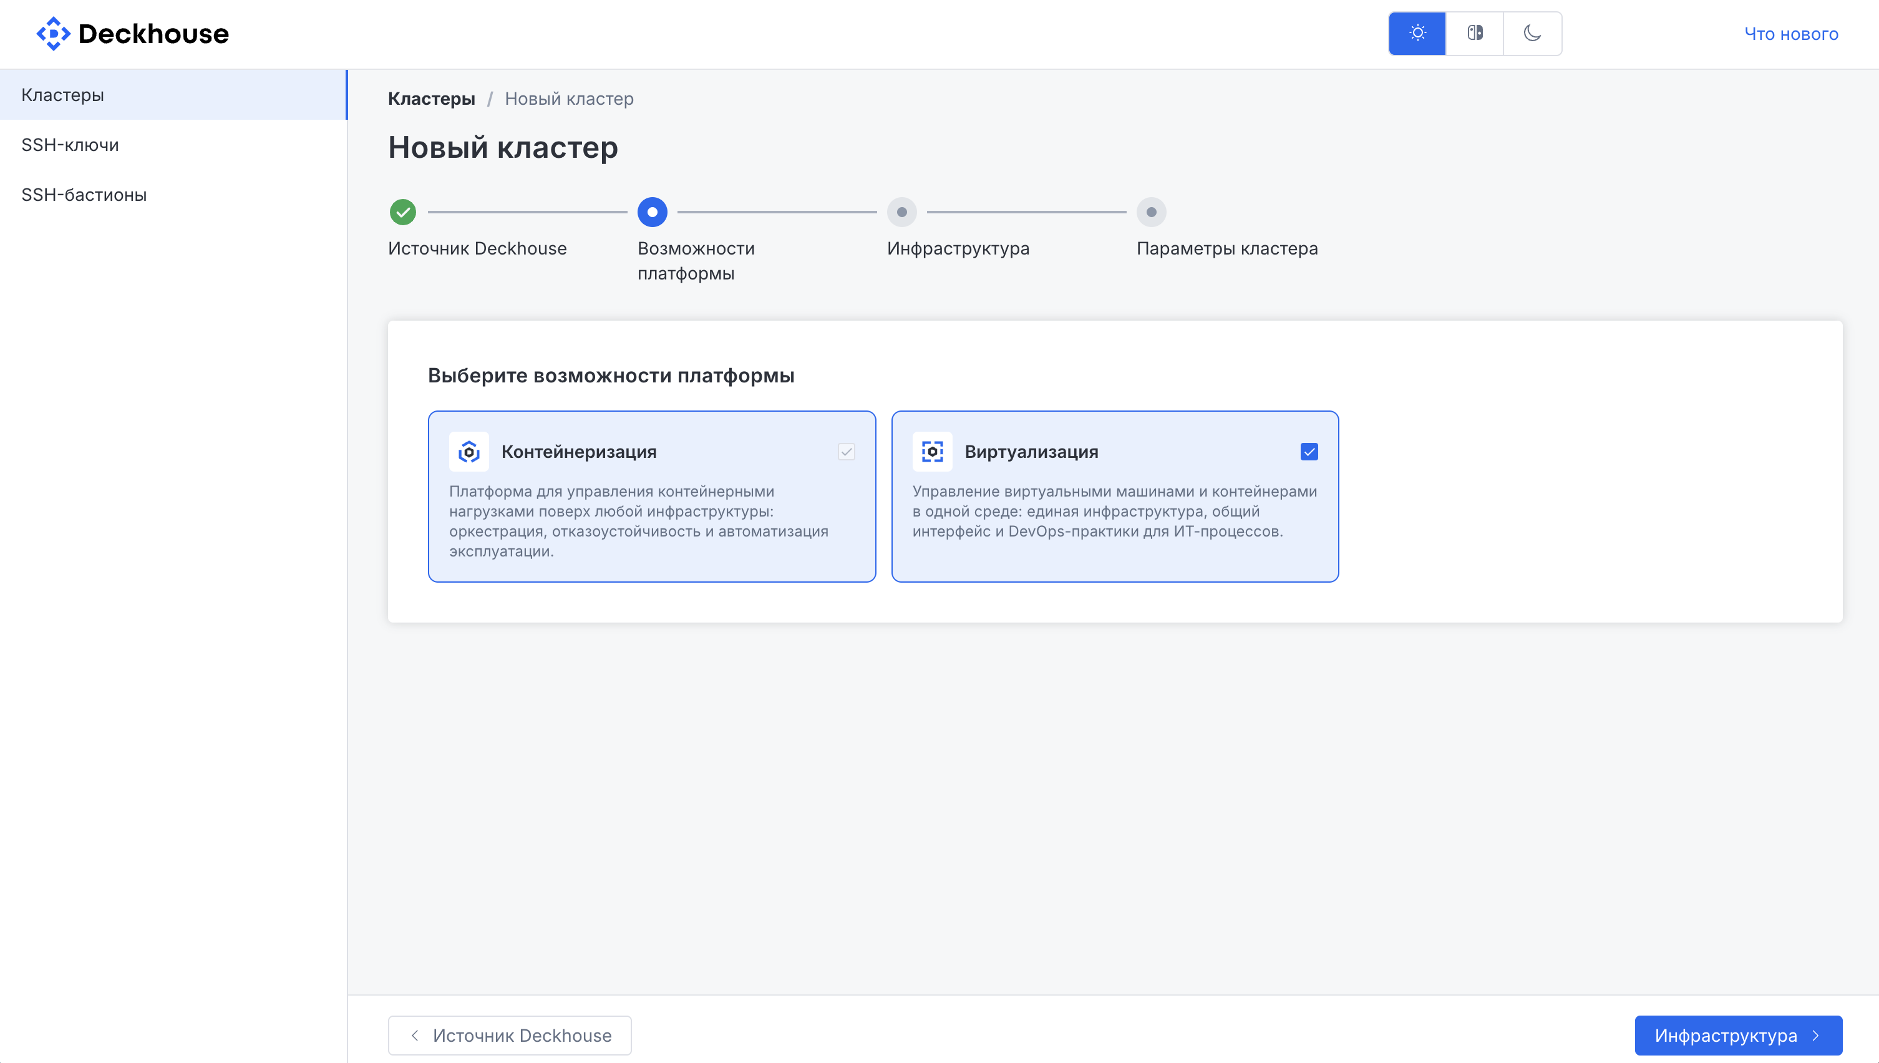The image size is (1879, 1063).
Task: Select the Параметры кластера step label
Action: 1227,248
